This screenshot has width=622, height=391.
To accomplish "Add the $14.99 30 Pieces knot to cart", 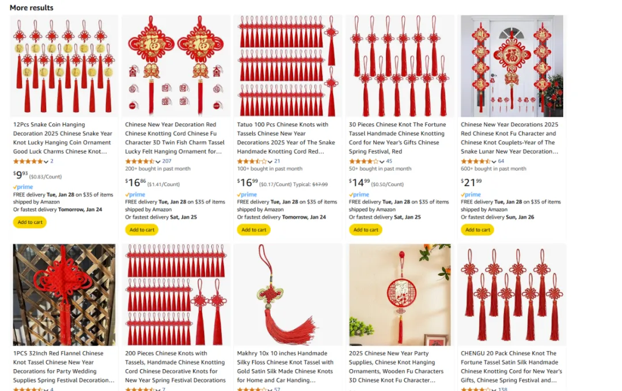I will tap(365, 230).
